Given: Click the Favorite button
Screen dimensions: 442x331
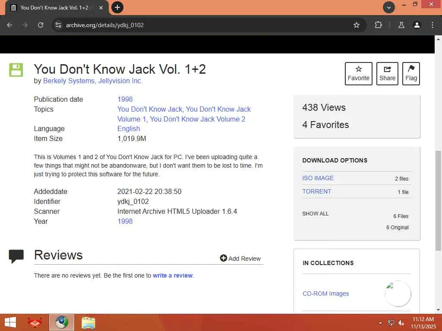Looking at the screenshot, I should [x=359, y=73].
